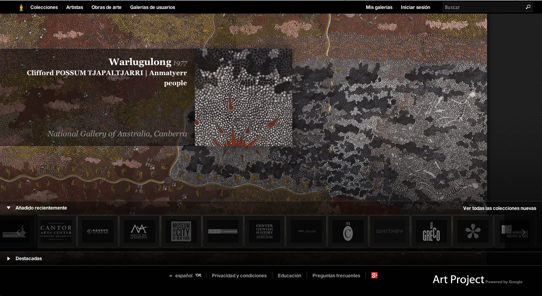Screen dimensions: 542x296
Task: Open the 'Preguntas frecuentes' footer link
Action: [x=336, y=276]
